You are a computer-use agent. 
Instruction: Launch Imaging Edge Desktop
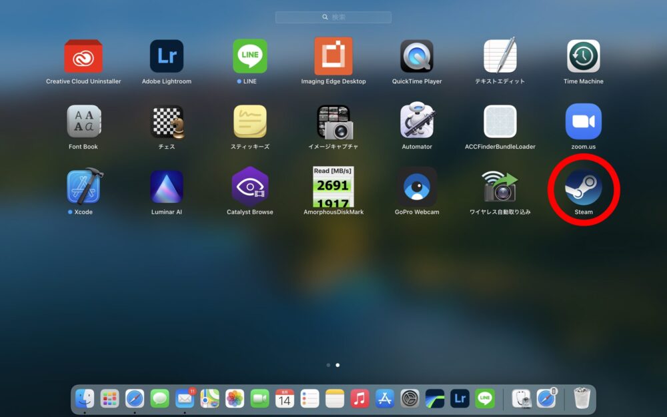[x=333, y=56]
